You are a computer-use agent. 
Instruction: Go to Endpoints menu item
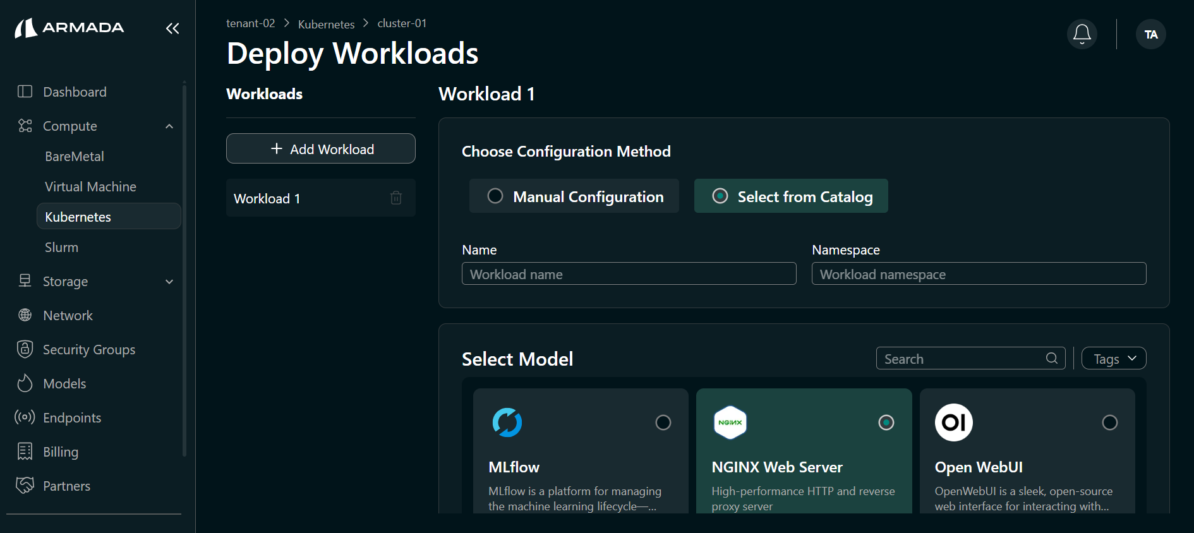pyautogui.click(x=72, y=417)
